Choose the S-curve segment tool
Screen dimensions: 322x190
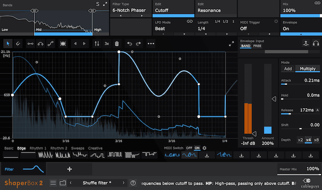pyautogui.click(x=51, y=44)
